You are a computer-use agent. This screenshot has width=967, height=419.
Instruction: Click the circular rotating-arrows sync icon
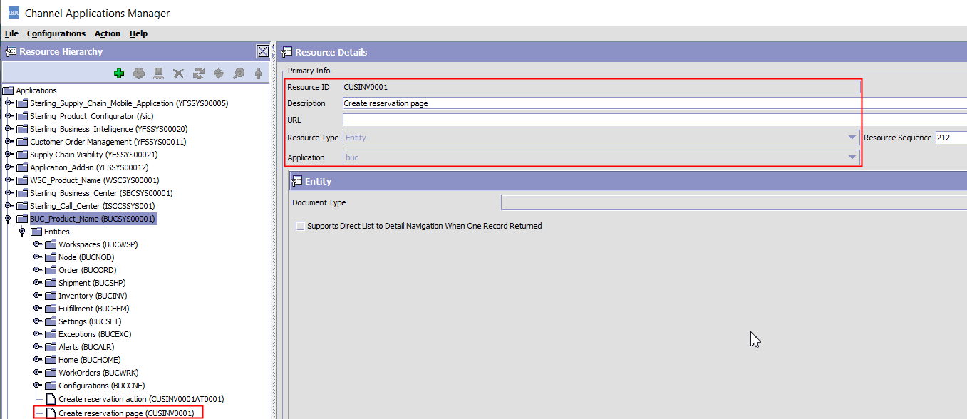(219, 73)
